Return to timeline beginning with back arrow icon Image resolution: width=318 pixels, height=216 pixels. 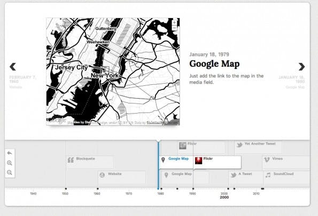click(x=10, y=153)
